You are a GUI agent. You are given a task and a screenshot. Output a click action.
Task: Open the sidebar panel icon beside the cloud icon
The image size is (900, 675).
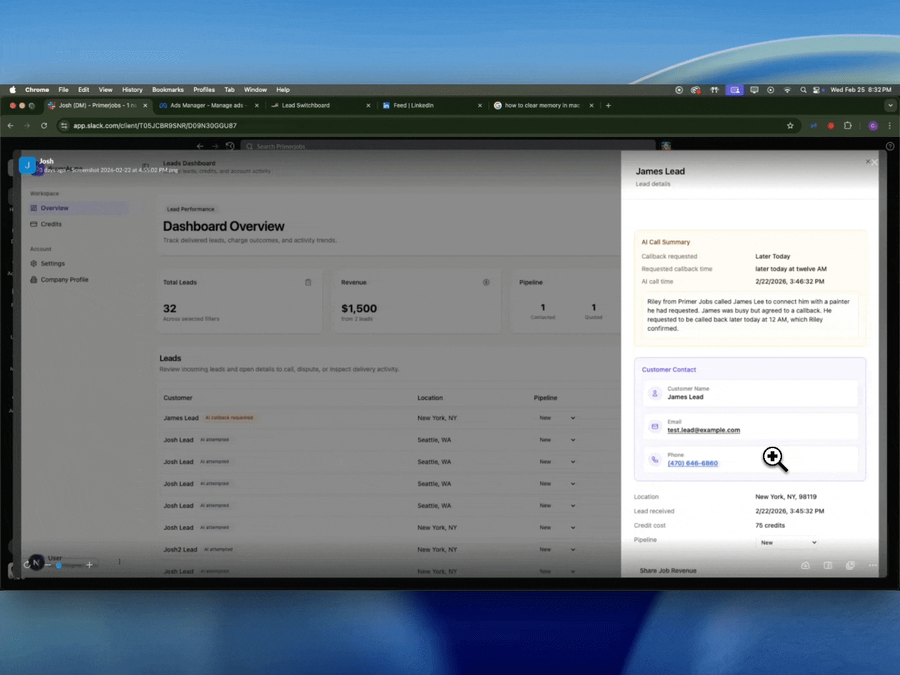click(828, 565)
